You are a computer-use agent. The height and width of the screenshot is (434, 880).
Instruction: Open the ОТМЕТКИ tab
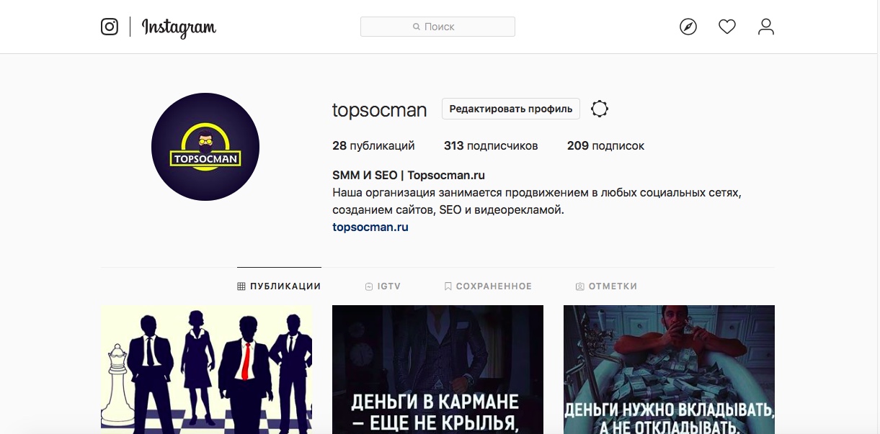(x=606, y=286)
